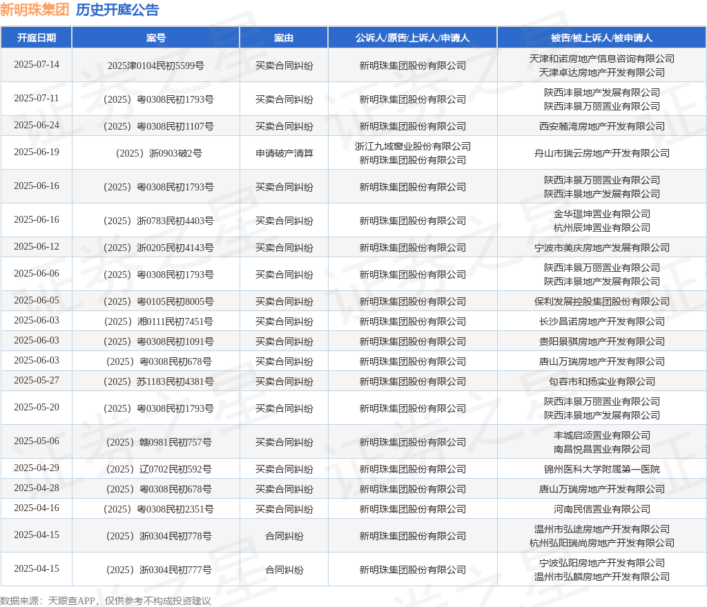Click the 案号 column header

pos(156,38)
